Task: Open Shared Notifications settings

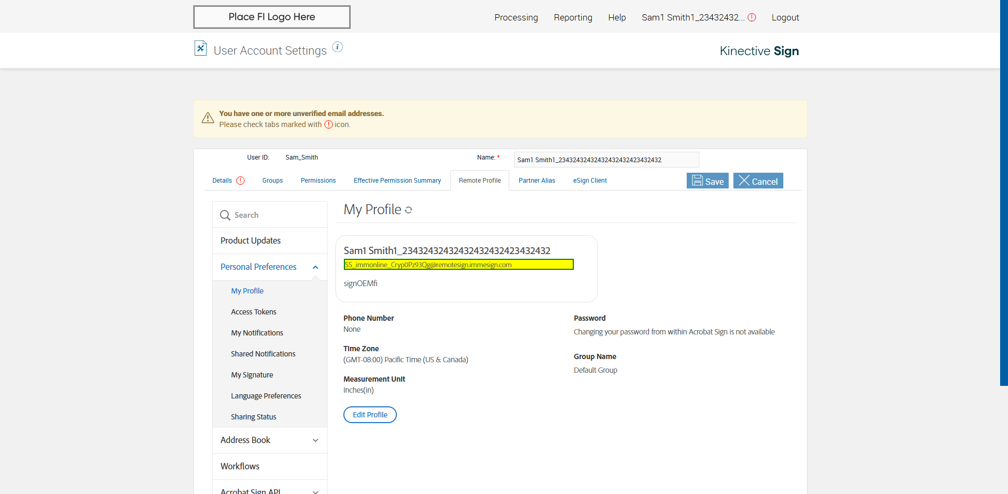Action: 263,354
